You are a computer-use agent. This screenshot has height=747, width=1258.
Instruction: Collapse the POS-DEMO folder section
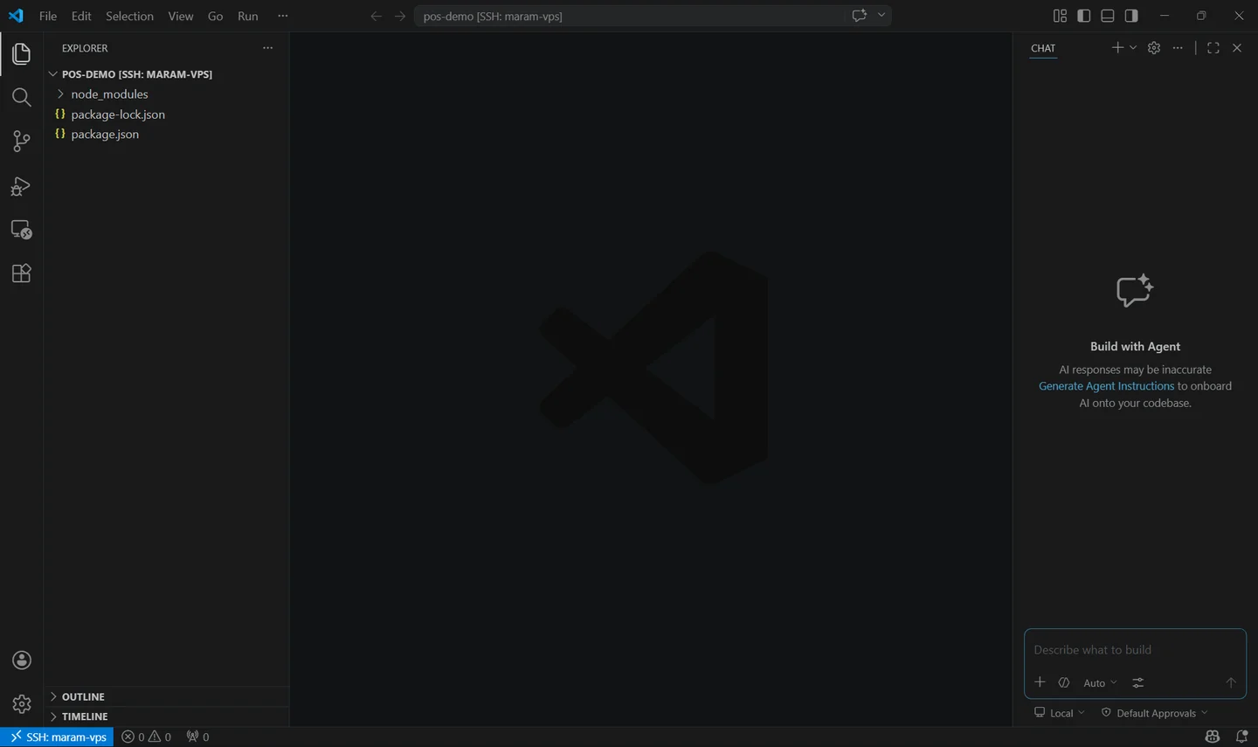pyautogui.click(x=166, y=74)
